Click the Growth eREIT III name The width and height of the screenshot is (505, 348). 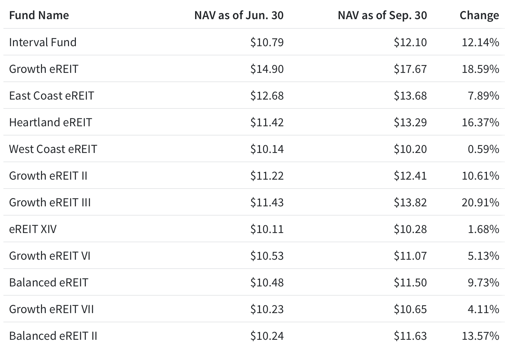click(x=50, y=202)
